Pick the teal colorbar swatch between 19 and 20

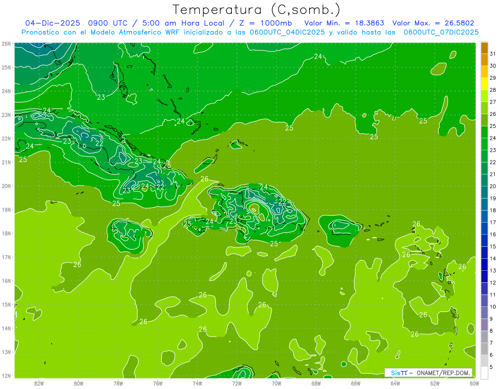pyautogui.click(x=484, y=192)
